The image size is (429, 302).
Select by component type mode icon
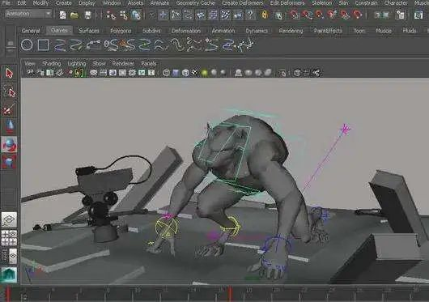[136, 15]
